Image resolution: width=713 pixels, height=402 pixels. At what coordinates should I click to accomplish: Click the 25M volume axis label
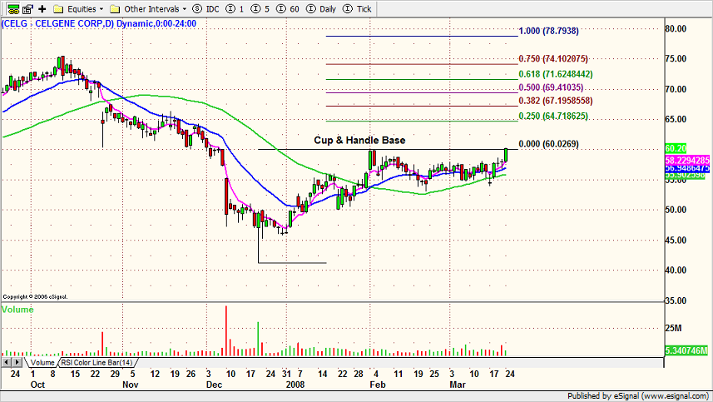[x=673, y=328]
